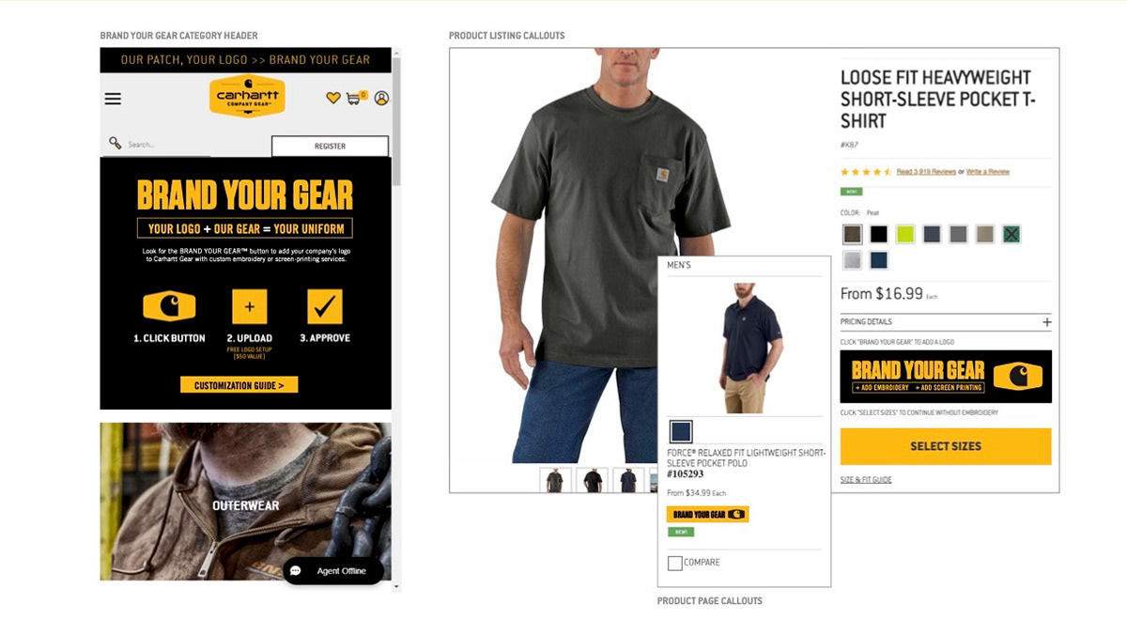Open the Read 3,919 Reviews link
Image resolution: width=1127 pixels, height=620 pixels.
pos(926,172)
